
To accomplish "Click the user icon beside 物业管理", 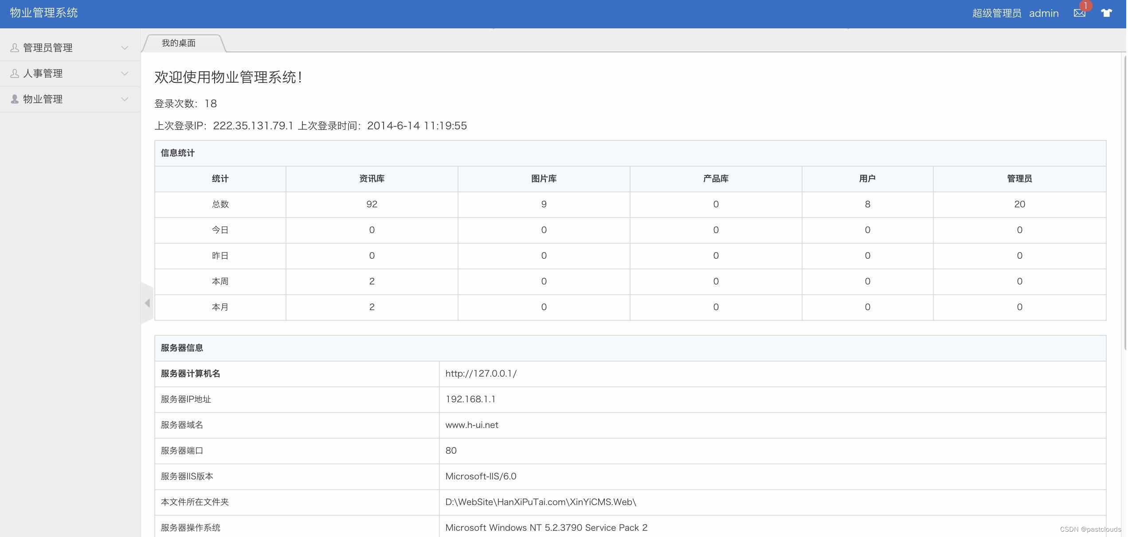I will (15, 99).
